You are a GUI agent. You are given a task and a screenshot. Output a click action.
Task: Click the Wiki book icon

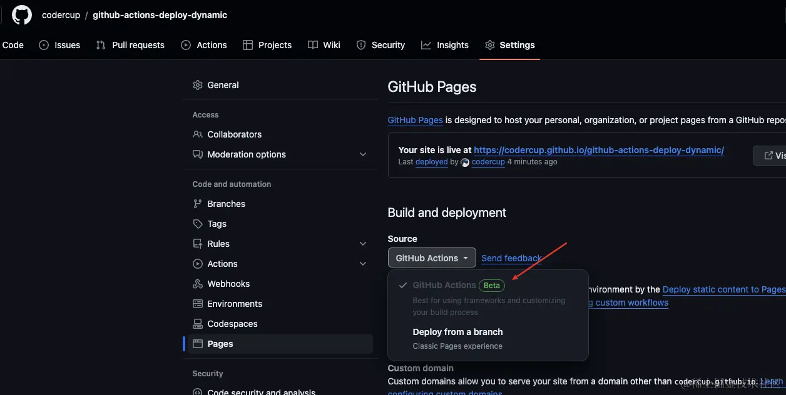pyautogui.click(x=313, y=45)
